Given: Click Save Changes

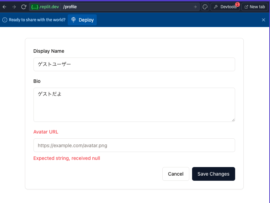Looking at the screenshot, I should point(213,174).
